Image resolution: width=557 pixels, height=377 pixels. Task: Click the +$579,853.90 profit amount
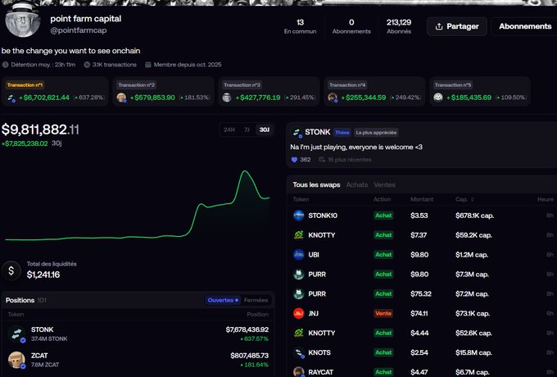click(152, 98)
